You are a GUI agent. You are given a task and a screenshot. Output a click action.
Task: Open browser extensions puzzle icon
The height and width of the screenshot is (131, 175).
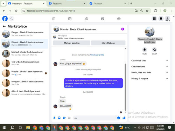pyautogui.click(x=156, y=11)
